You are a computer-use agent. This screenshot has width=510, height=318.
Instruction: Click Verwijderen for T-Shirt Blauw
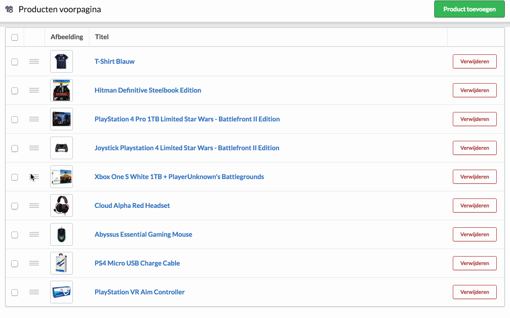[x=475, y=61]
